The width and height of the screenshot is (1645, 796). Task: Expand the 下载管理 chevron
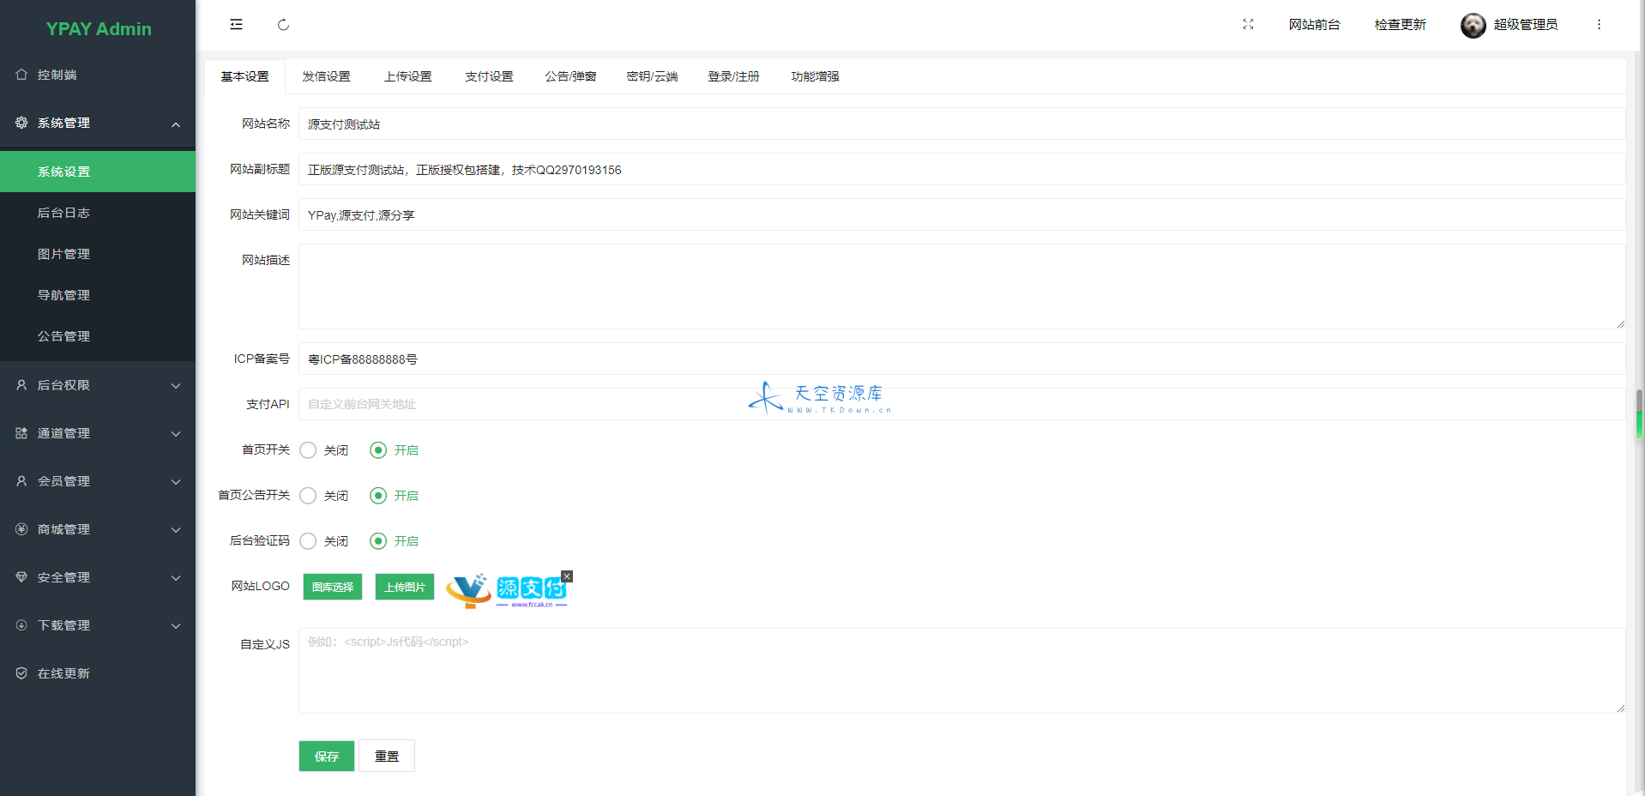pos(176,626)
